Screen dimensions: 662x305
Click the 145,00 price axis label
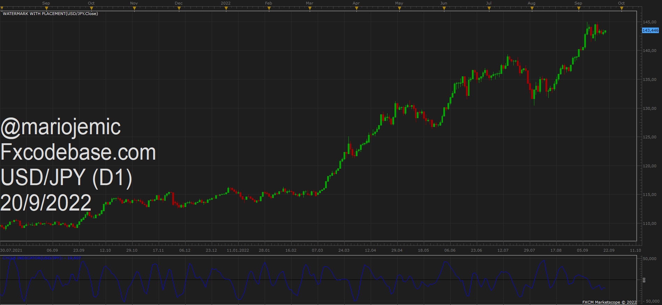tap(649, 22)
